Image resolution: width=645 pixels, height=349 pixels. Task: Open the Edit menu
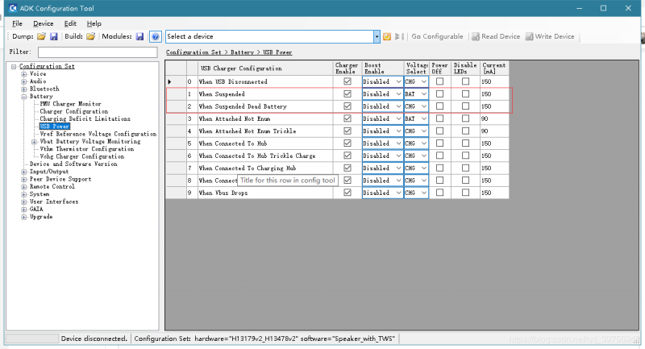click(x=70, y=23)
